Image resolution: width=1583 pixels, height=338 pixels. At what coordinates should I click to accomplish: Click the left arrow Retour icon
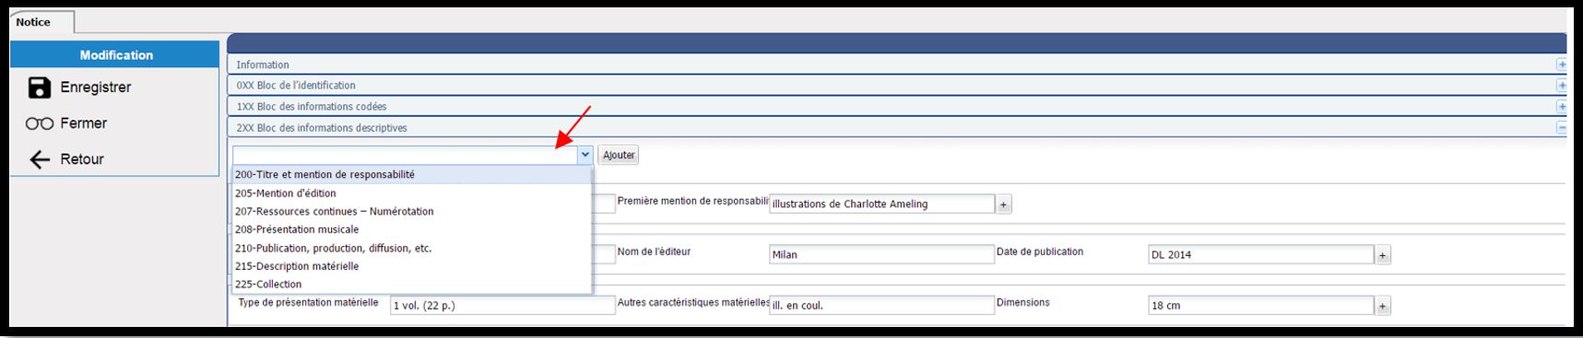point(39,159)
